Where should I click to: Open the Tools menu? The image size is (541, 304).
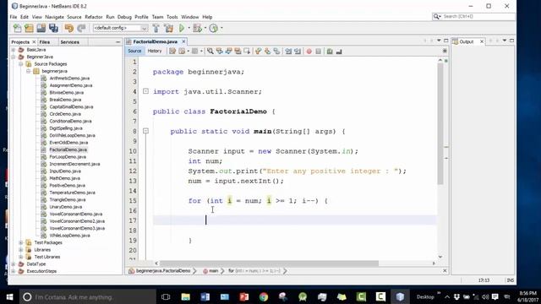pos(172,17)
